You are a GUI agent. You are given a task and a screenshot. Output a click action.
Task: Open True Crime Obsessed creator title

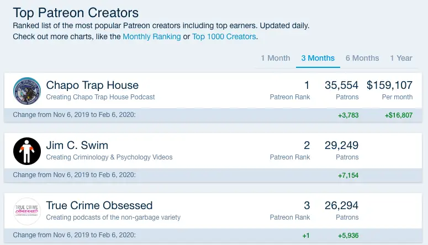99,205
